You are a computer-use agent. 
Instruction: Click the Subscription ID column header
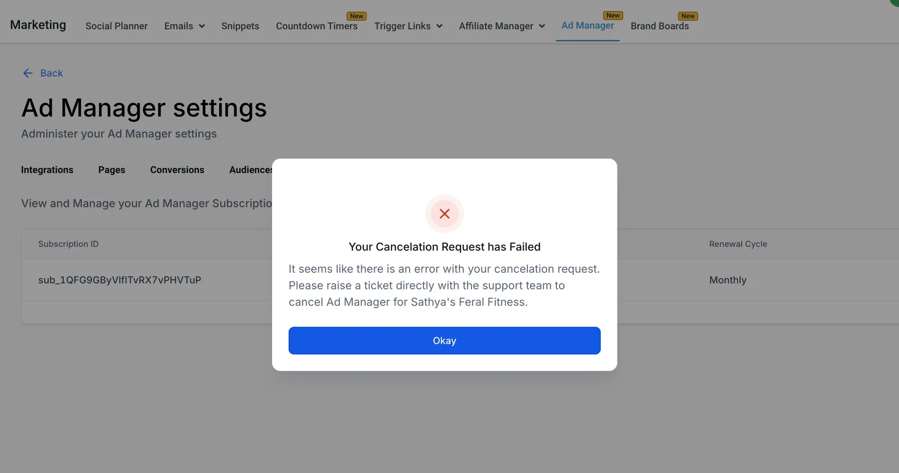coord(68,244)
